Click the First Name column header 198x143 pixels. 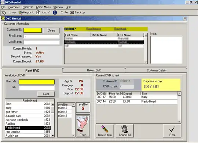click(x=77, y=35)
